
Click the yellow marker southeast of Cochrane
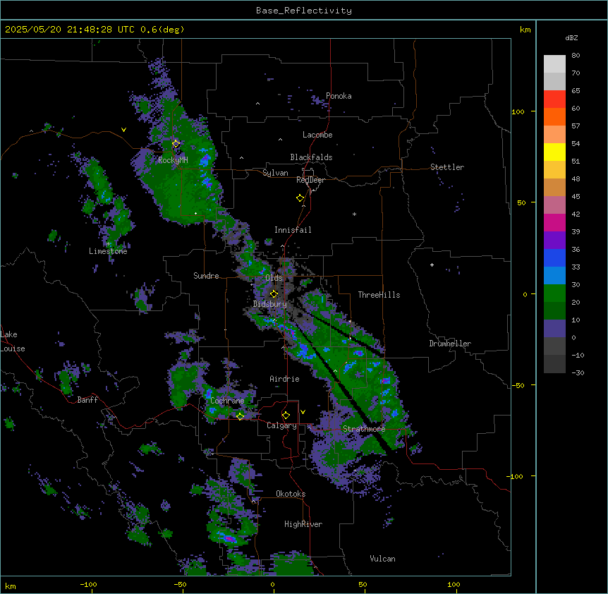click(240, 416)
